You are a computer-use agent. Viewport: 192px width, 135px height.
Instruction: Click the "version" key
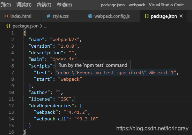click(x=40, y=46)
